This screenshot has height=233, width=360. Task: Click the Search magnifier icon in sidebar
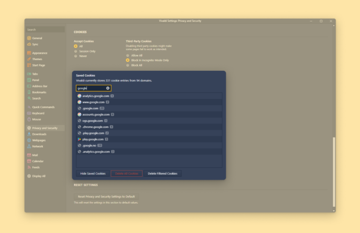tap(29, 98)
